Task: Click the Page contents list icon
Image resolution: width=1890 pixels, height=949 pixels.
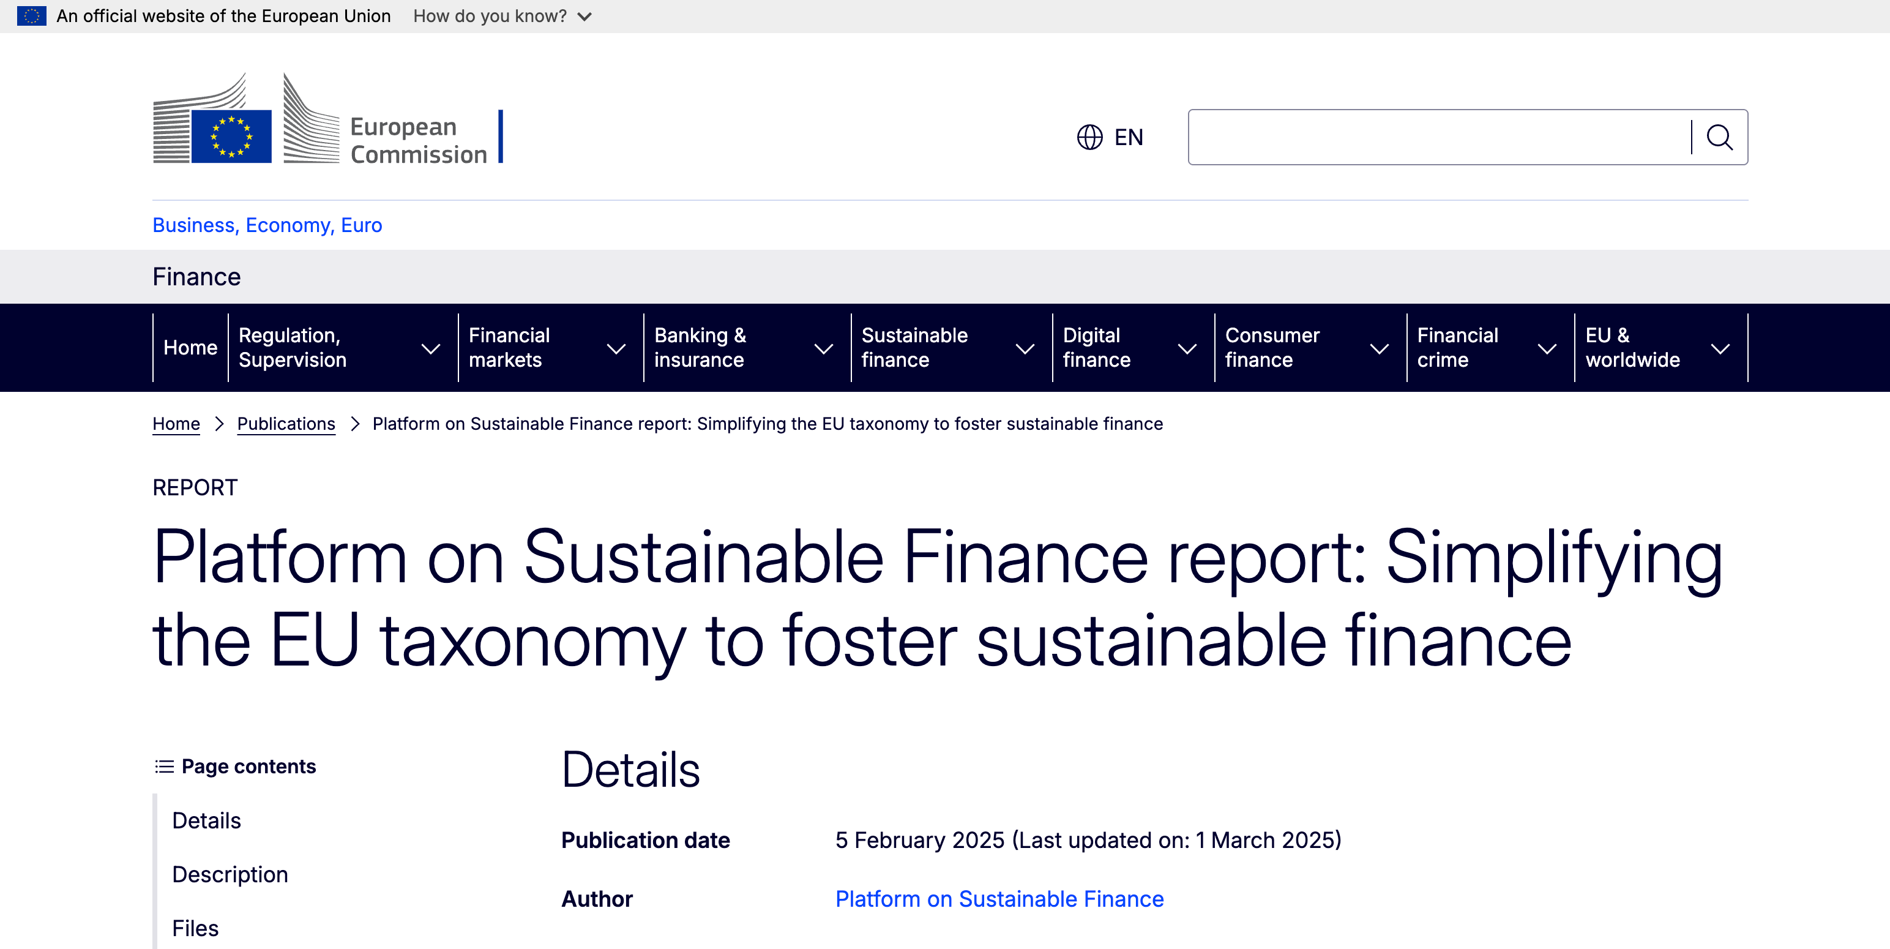Action: [165, 767]
